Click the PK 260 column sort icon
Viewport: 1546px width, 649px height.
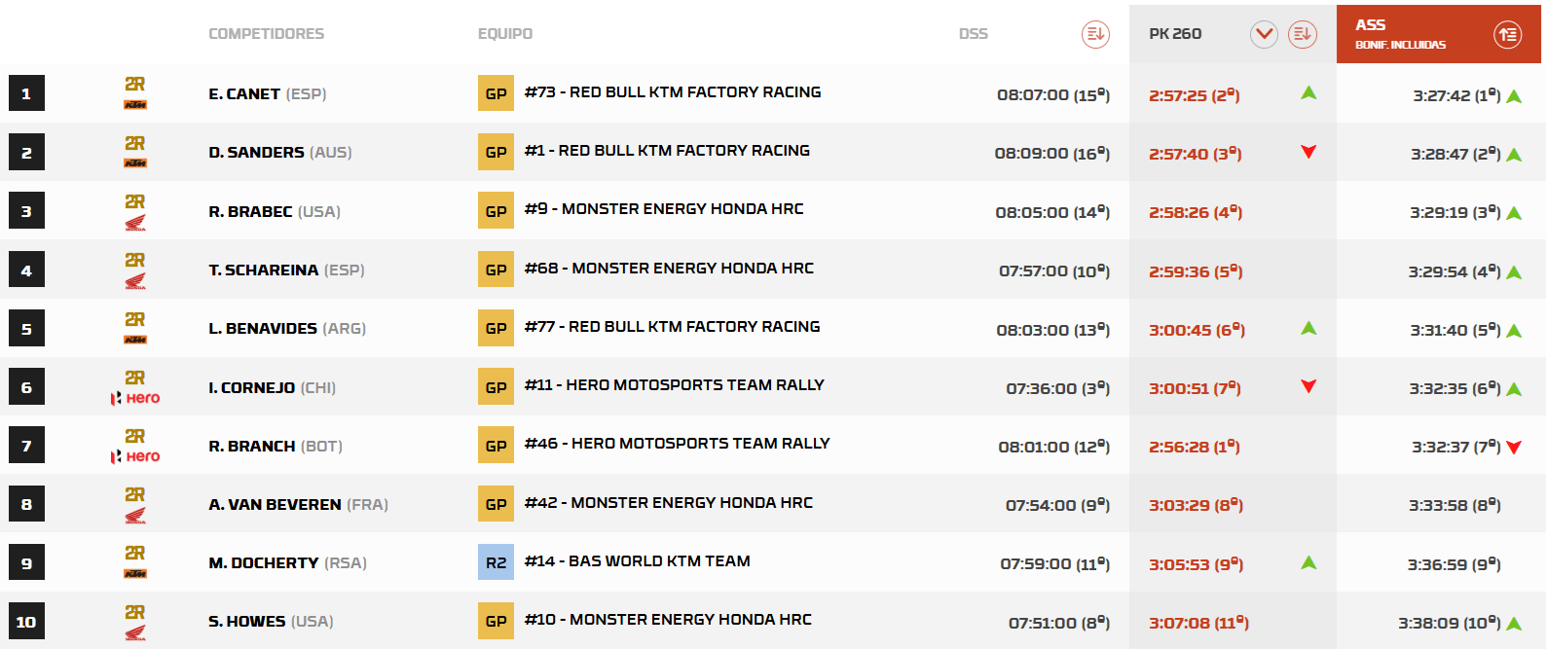point(1303,34)
